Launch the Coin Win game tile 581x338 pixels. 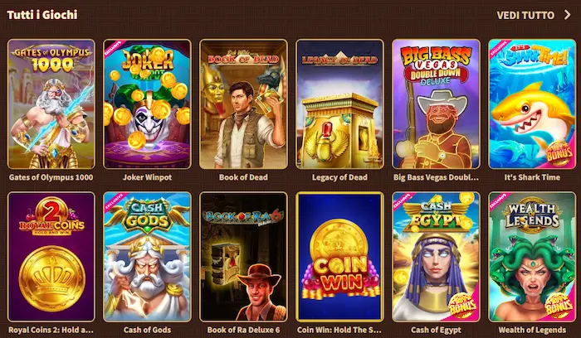click(x=339, y=257)
